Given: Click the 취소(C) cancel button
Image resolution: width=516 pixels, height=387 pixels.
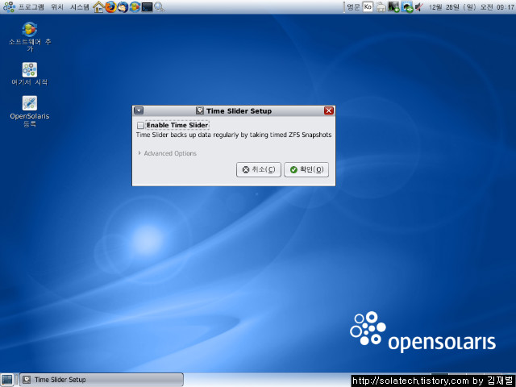Looking at the screenshot, I should (x=259, y=169).
